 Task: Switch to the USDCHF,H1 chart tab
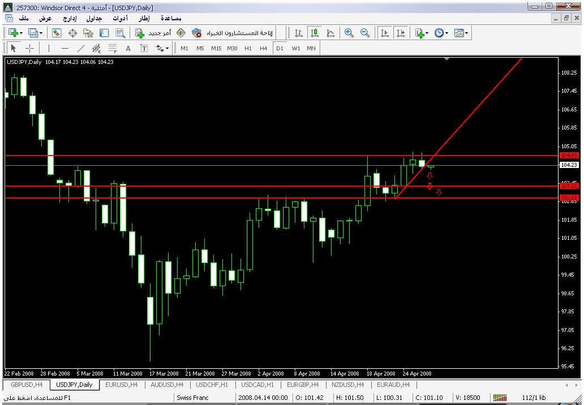(212, 385)
